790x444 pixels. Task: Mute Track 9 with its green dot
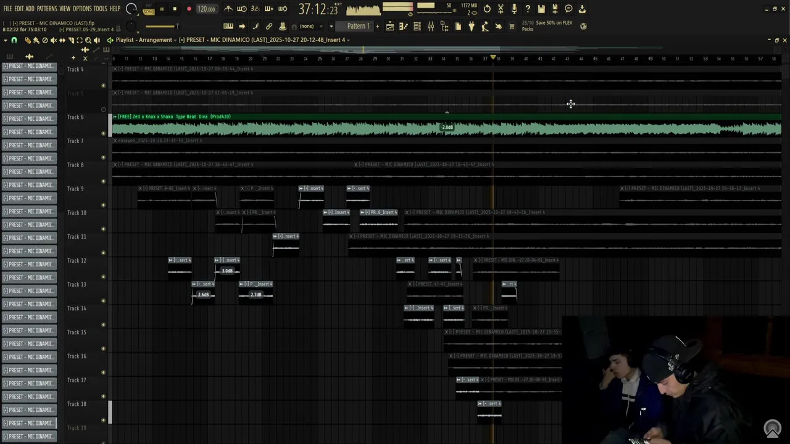click(103, 205)
